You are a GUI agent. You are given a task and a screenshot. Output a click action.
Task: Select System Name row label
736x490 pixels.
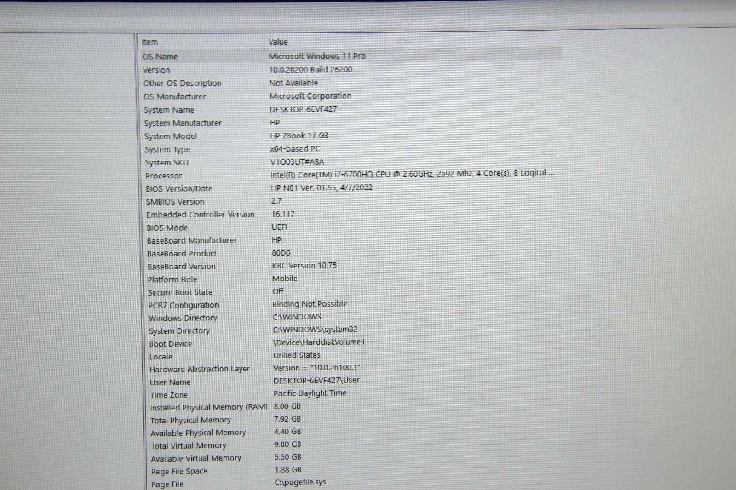point(169,110)
